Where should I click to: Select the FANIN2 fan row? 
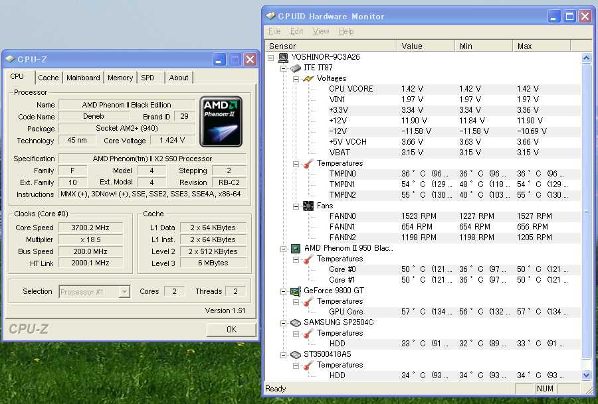click(454, 237)
